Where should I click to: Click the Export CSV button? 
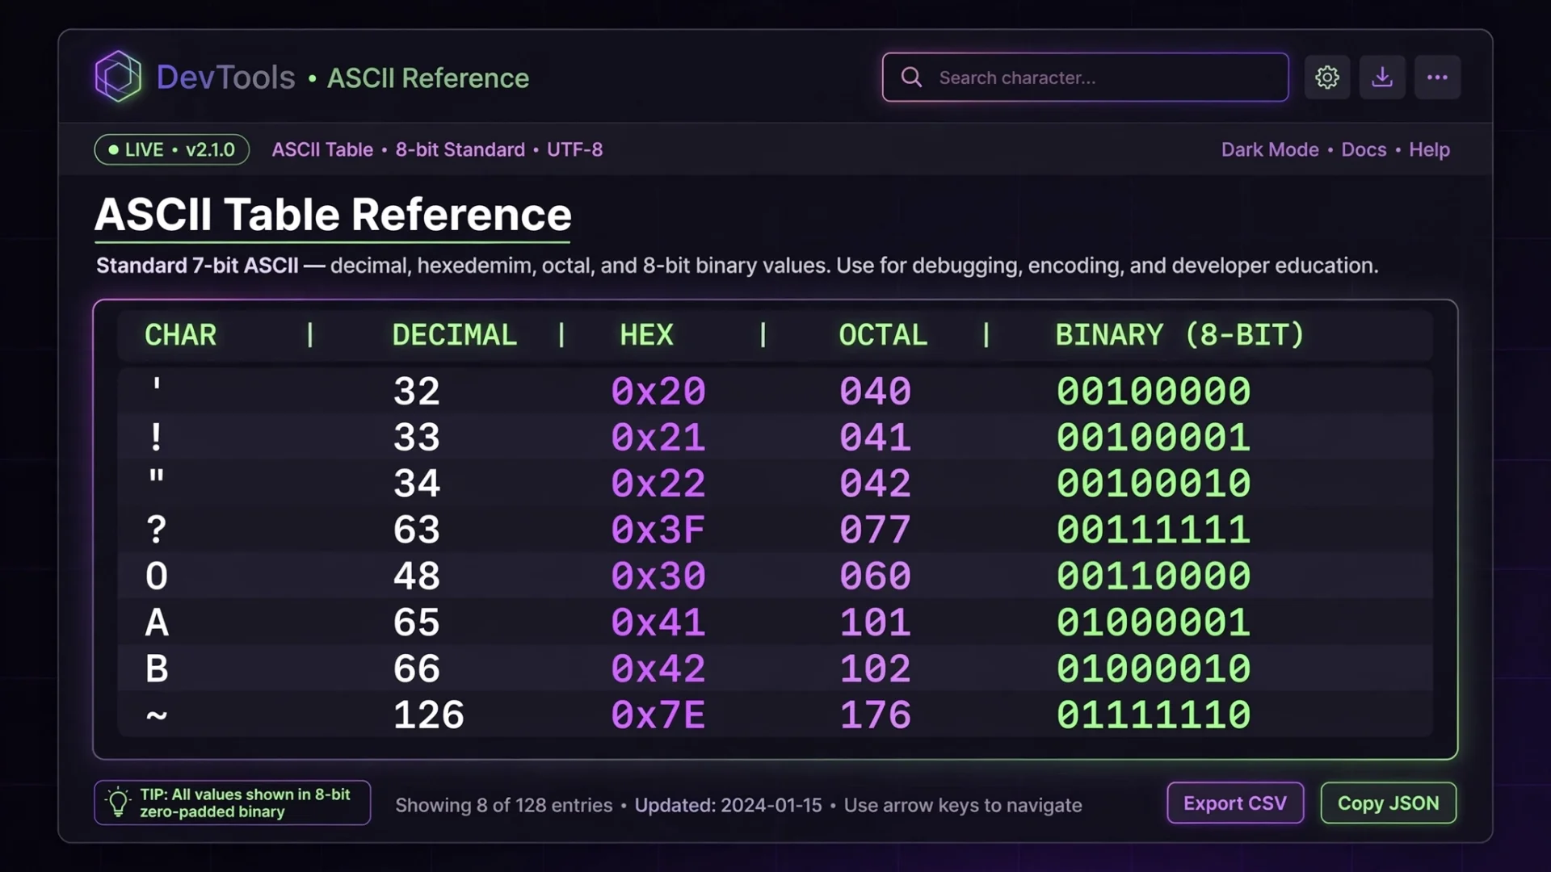[1235, 803]
